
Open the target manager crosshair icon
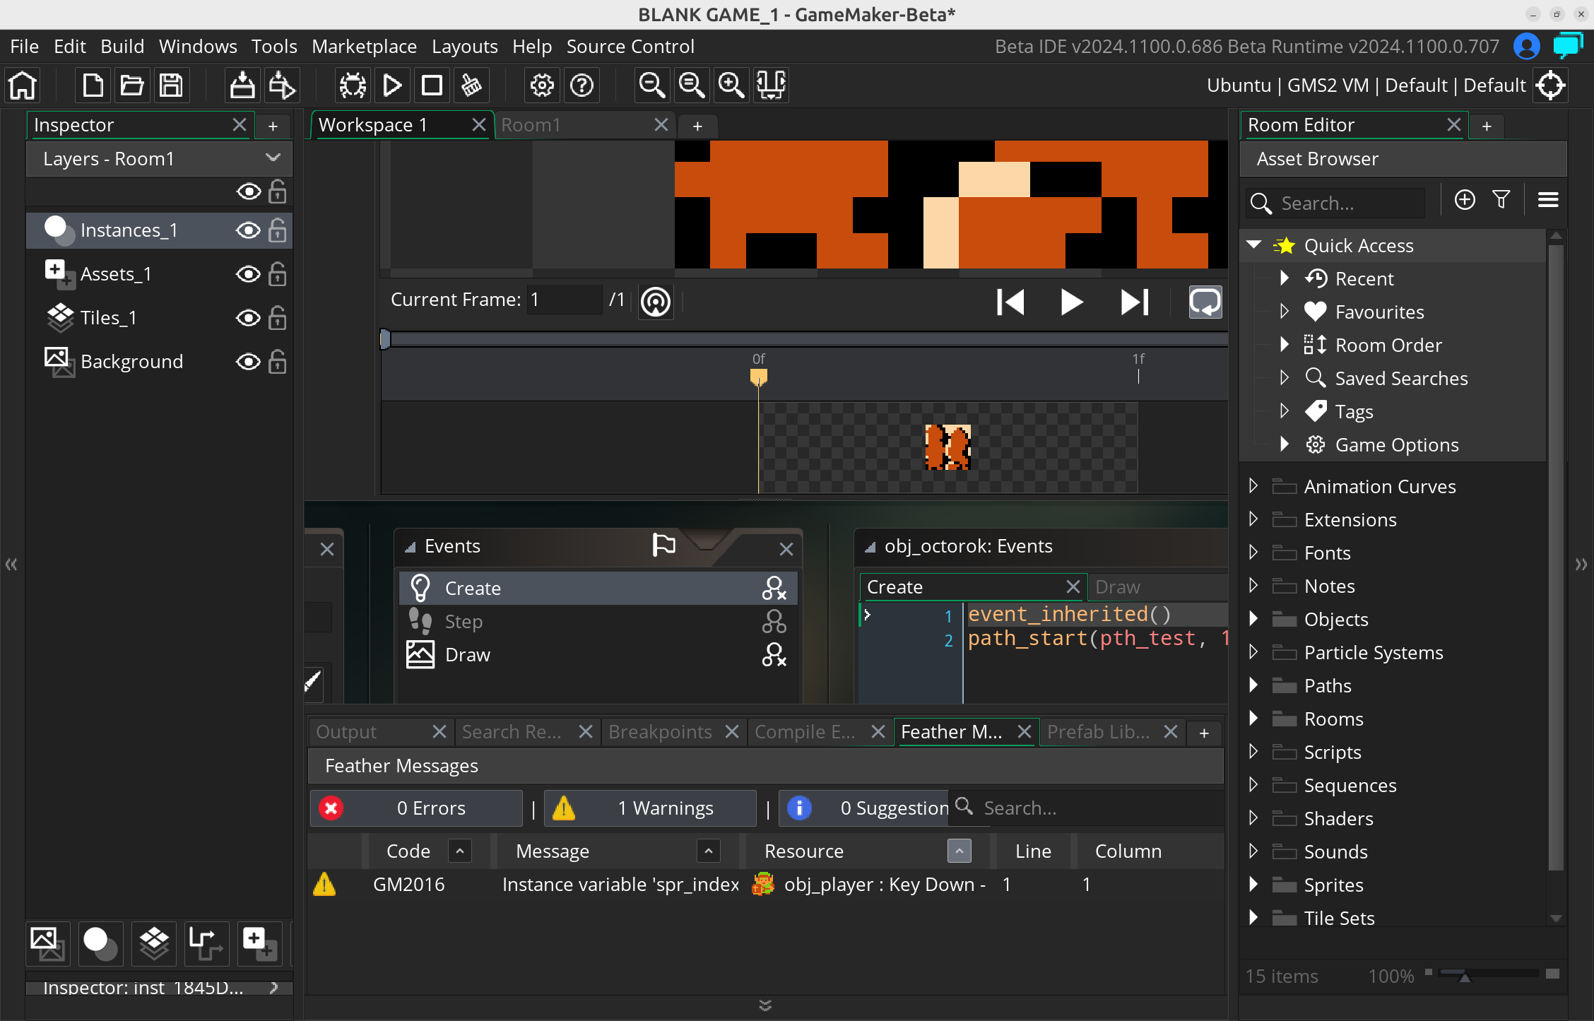coord(1551,85)
